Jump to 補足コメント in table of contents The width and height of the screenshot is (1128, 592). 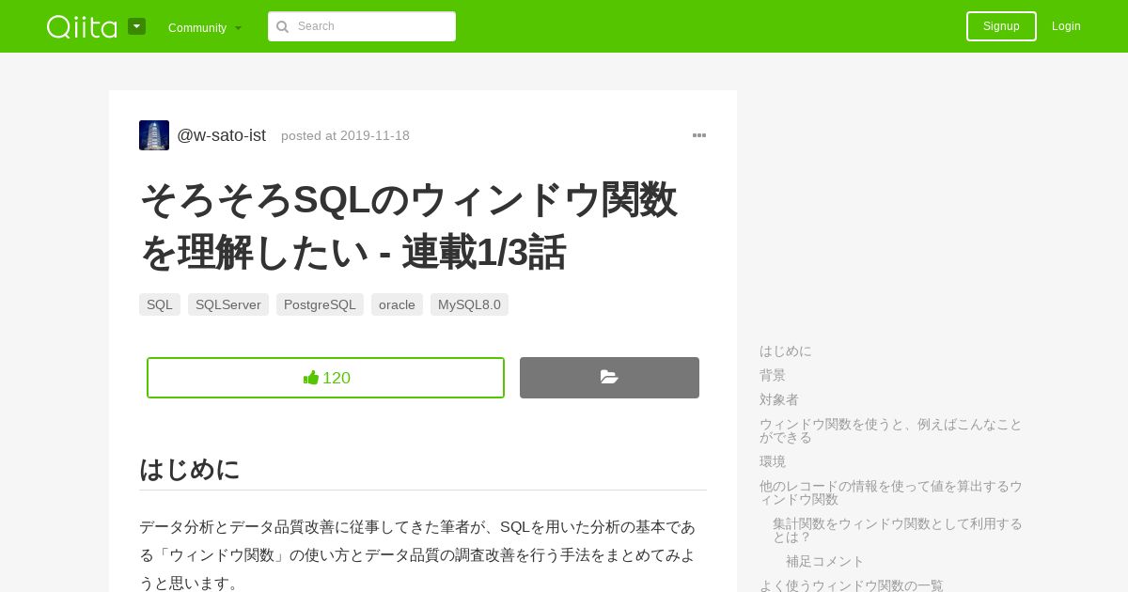coord(824,561)
